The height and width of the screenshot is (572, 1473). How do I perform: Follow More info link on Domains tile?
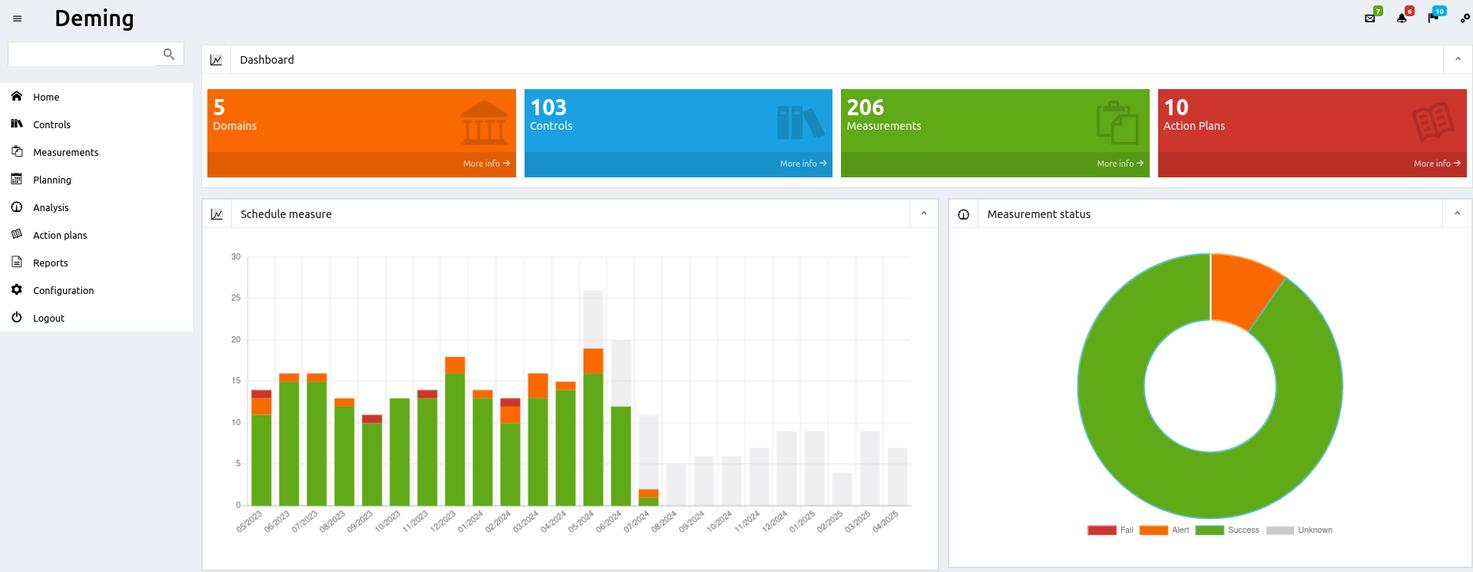pyautogui.click(x=486, y=164)
